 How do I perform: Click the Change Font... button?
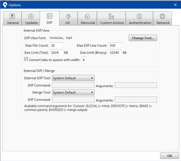(143, 38)
